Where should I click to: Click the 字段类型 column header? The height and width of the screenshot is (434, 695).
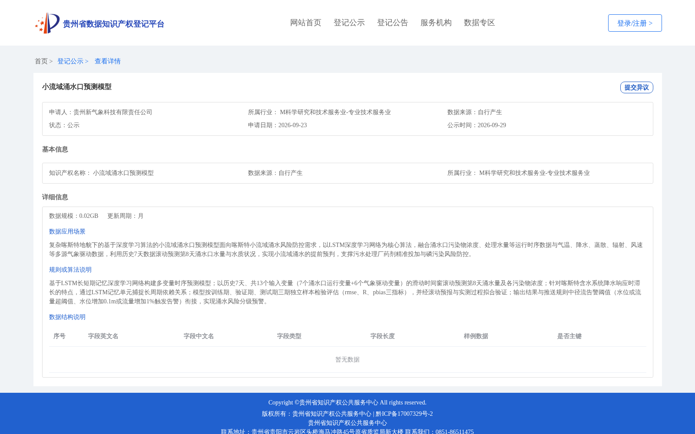coord(289,336)
